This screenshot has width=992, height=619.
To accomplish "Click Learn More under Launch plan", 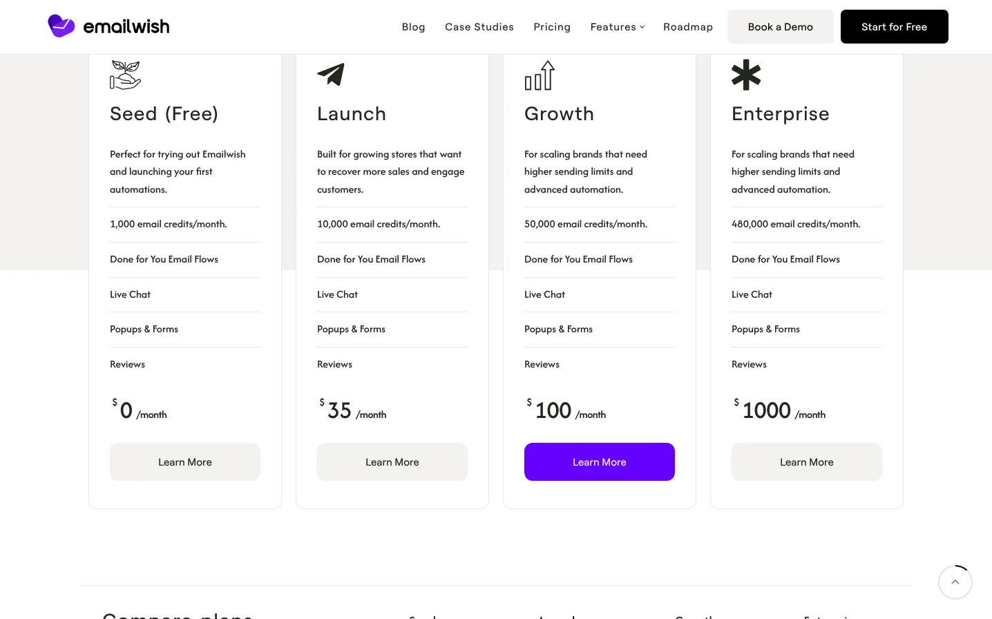I will 392,462.
